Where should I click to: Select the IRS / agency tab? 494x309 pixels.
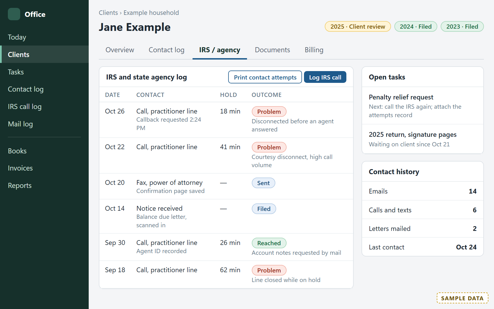pos(220,50)
